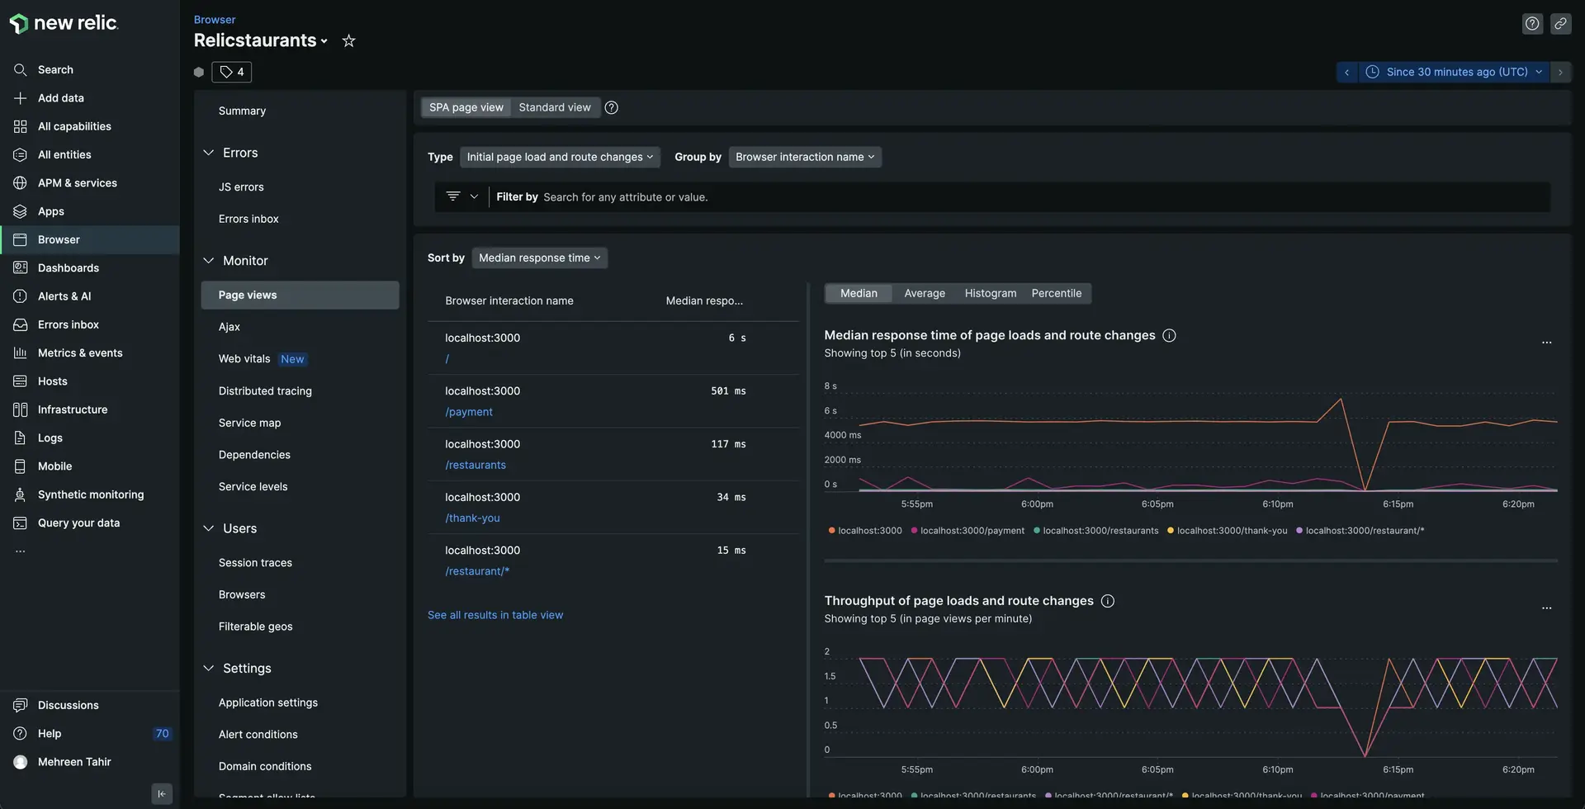This screenshot has width=1585, height=809.
Task: Open the /payment interaction link
Action: [469, 413]
